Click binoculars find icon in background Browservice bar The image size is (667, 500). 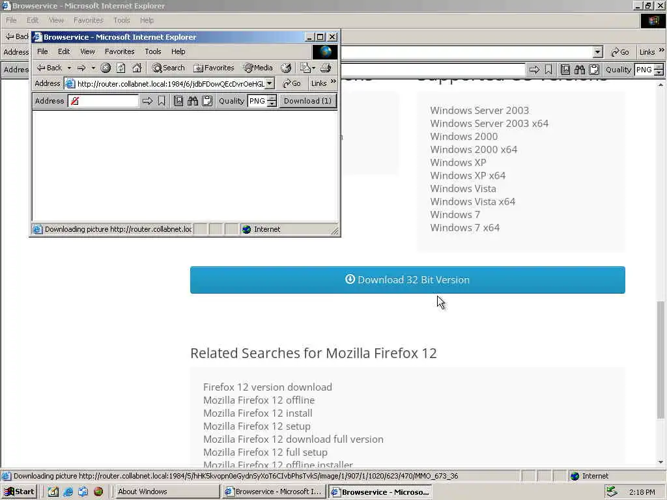coord(579,70)
